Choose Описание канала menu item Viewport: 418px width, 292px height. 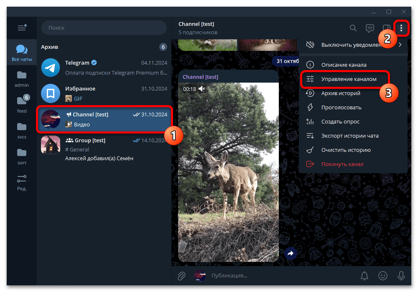[x=353, y=65]
